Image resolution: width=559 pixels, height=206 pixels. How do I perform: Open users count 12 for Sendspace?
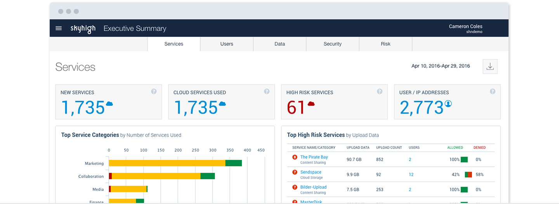411,174
